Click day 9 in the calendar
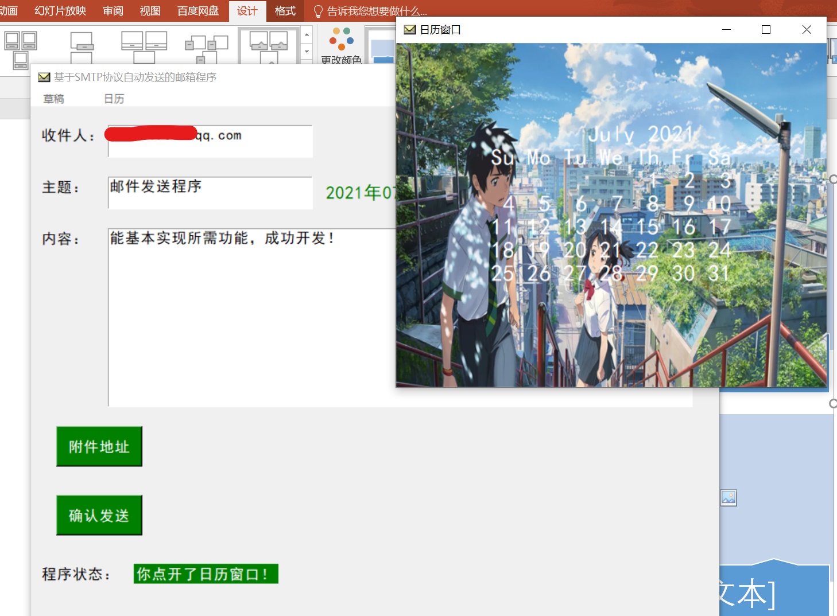 [688, 203]
